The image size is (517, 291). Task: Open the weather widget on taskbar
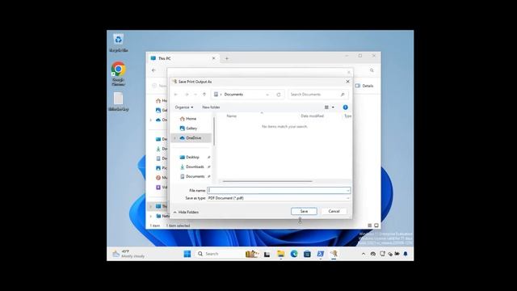click(128, 254)
